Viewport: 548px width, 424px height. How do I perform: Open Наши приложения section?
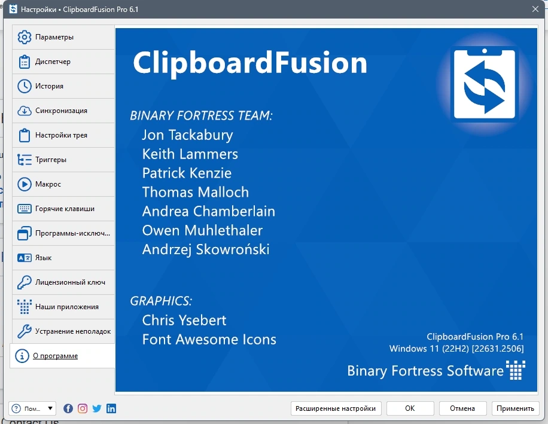tap(63, 307)
